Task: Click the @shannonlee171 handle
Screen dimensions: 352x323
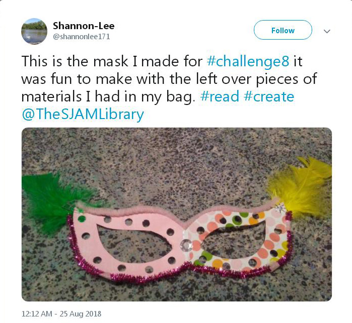Action: click(81, 37)
